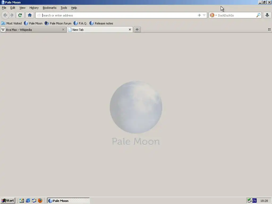
Task: Open the Most Visited bookmarks folder
Action: (x=11, y=23)
